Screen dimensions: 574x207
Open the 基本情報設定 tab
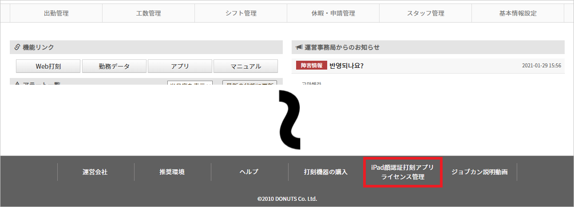point(518,13)
